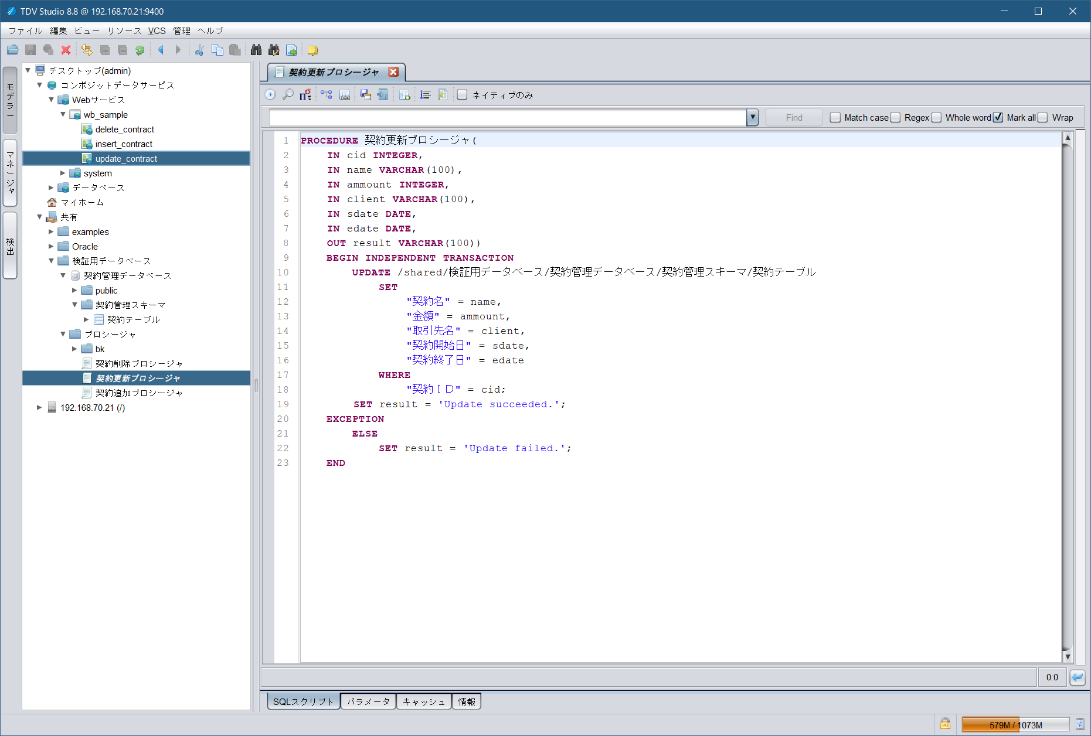Screen dimensions: 1091x736
Task: Tick the Whole word checkbox
Action: 937,118
